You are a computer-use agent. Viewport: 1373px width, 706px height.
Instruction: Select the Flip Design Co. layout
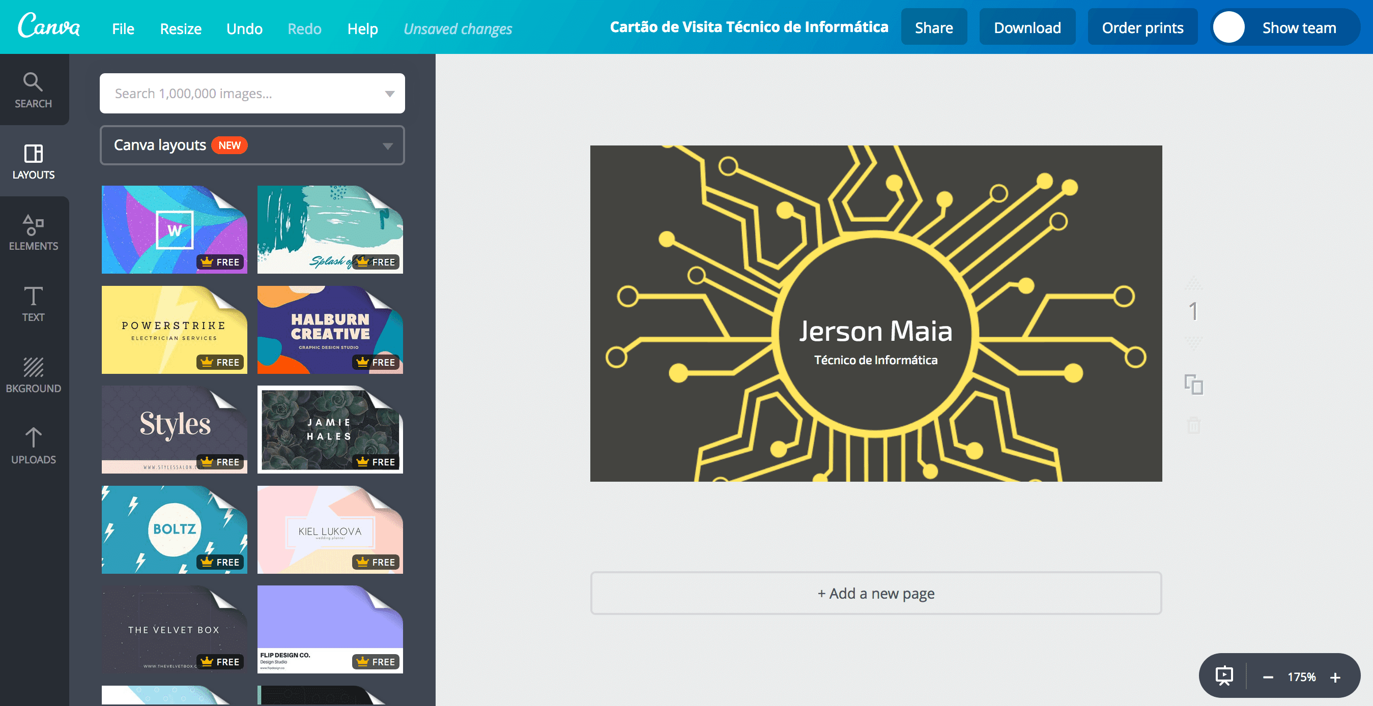coord(330,629)
